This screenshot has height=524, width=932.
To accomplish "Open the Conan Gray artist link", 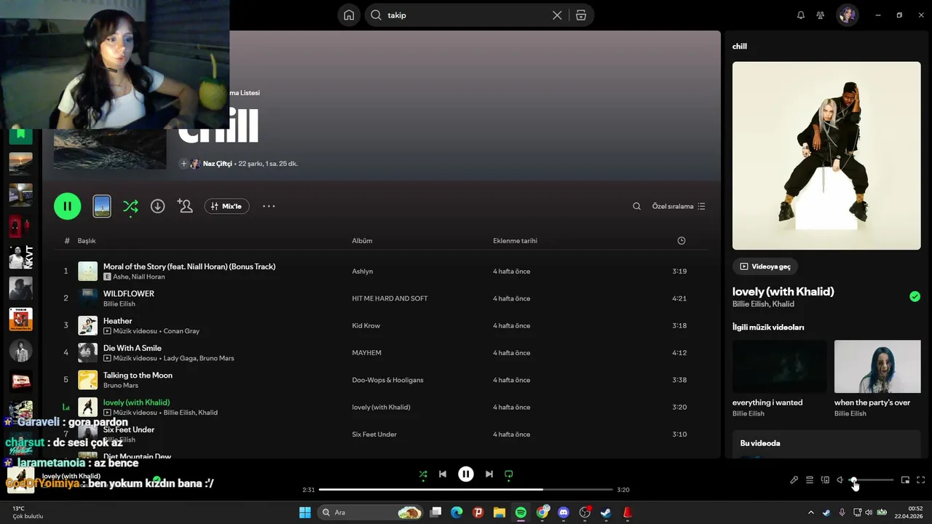I will tap(181, 331).
